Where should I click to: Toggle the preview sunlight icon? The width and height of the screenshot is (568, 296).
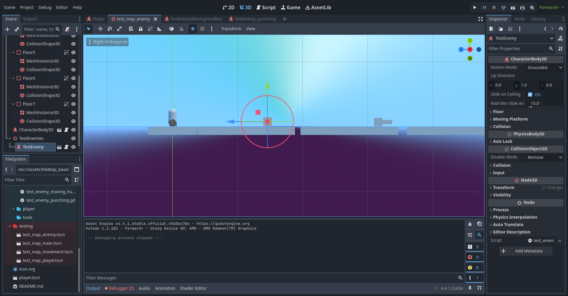click(193, 29)
